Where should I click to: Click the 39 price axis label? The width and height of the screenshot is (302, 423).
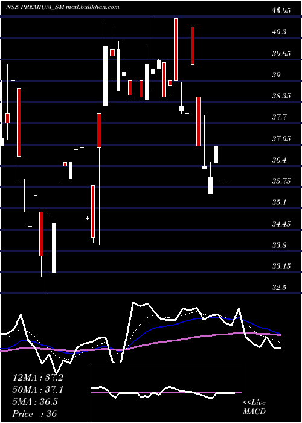click(x=277, y=74)
